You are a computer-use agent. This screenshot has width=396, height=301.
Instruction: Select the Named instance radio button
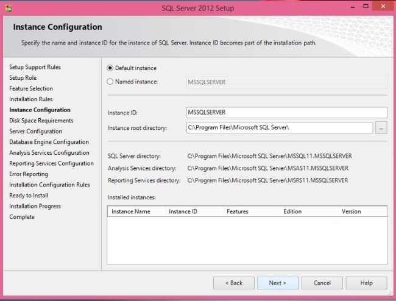click(x=110, y=82)
